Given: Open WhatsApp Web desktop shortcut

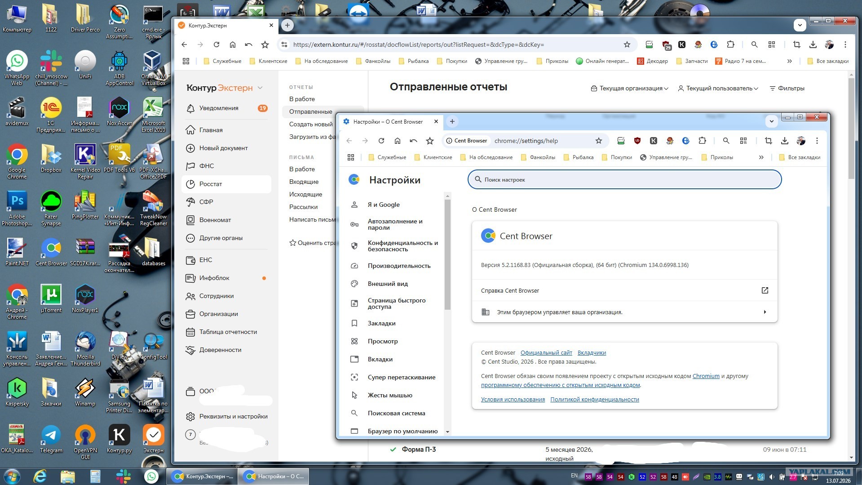Looking at the screenshot, I should click(x=17, y=67).
